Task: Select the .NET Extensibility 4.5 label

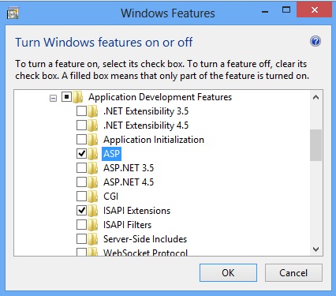Action: pos(146,126)
